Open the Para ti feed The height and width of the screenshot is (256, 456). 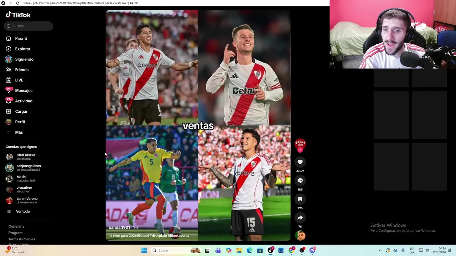[x=16, y=38]
